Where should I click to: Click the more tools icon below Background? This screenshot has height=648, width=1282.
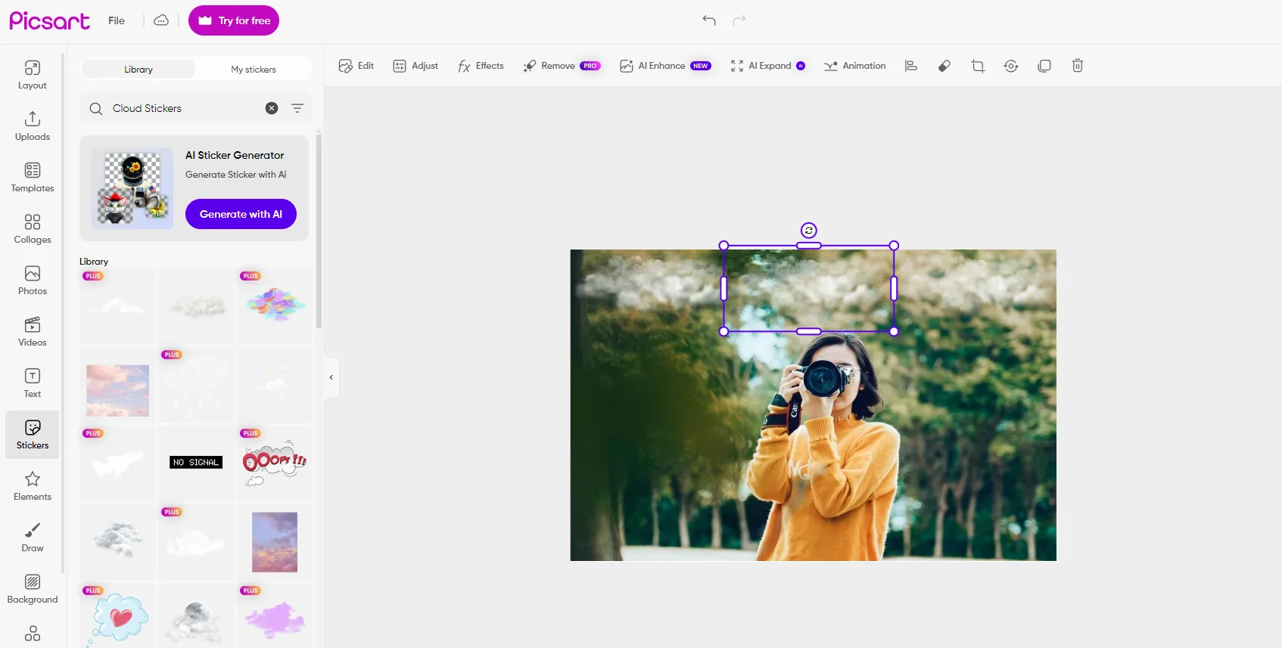[33, 634]
